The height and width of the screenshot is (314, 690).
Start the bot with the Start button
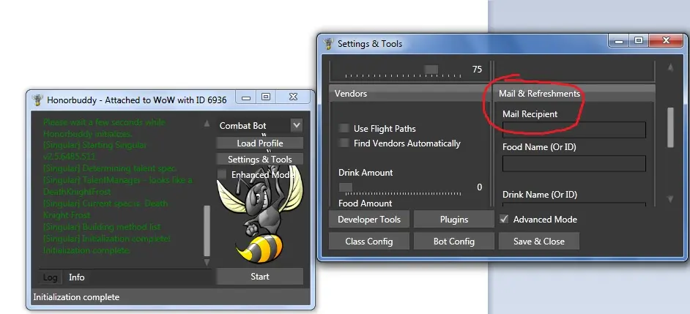[259, 277]
